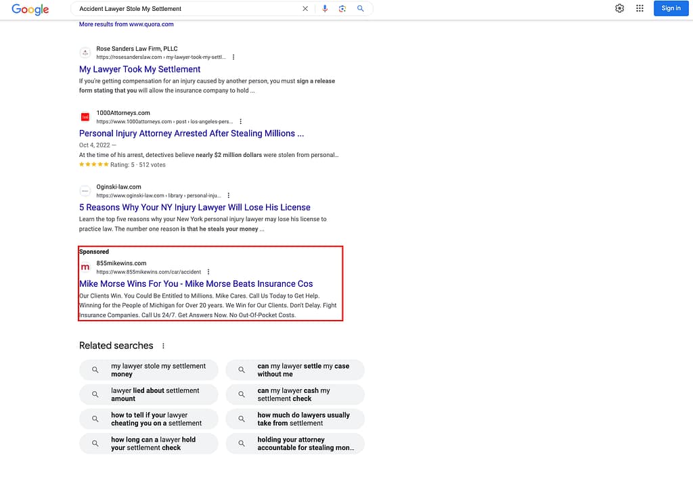Open Personal Injury Attorney Arrested link
Viewport: 693px width, 483px height.
point(192,133)
